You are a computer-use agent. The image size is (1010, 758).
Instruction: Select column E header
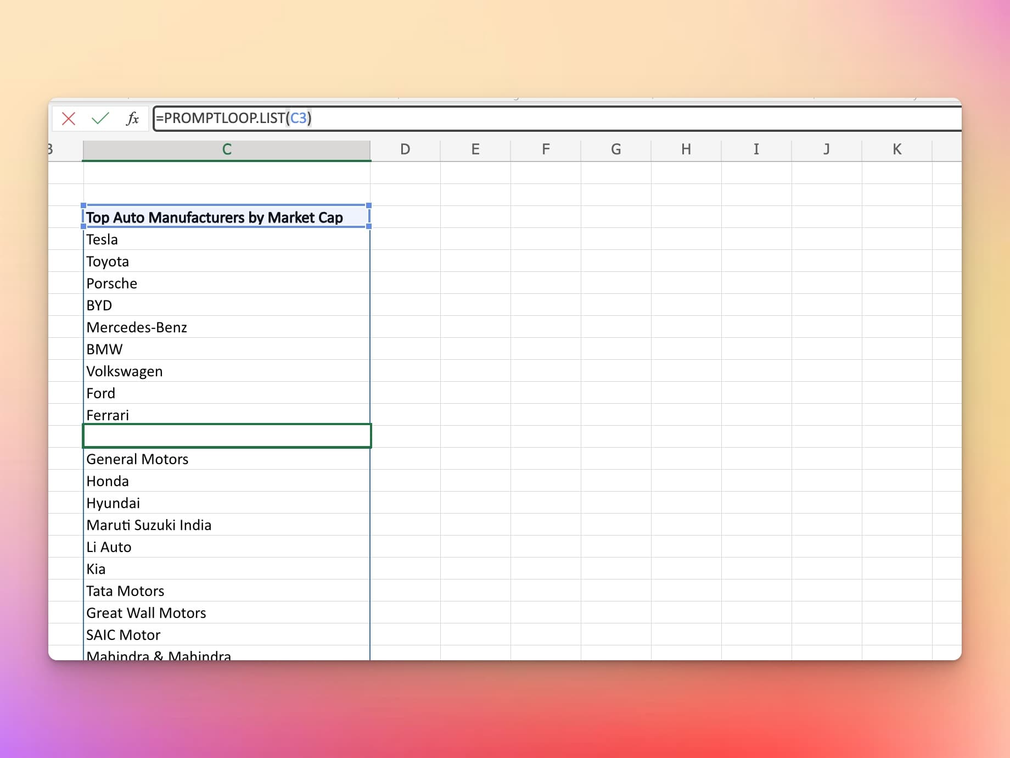[x=475, y=149]
